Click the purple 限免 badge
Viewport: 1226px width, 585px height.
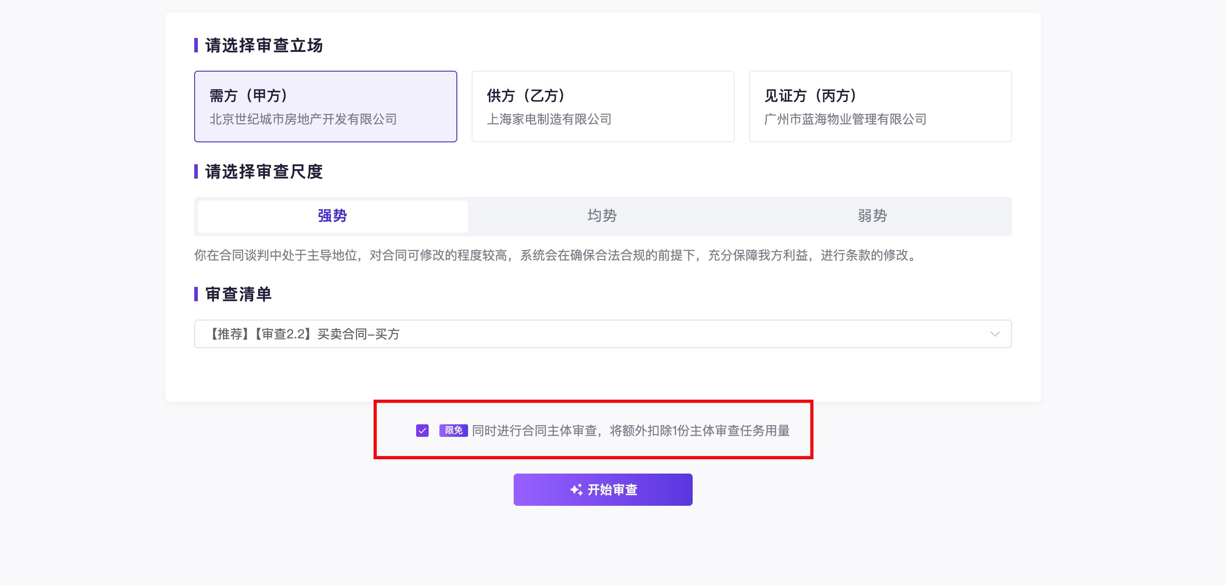(x=453, y=430)
